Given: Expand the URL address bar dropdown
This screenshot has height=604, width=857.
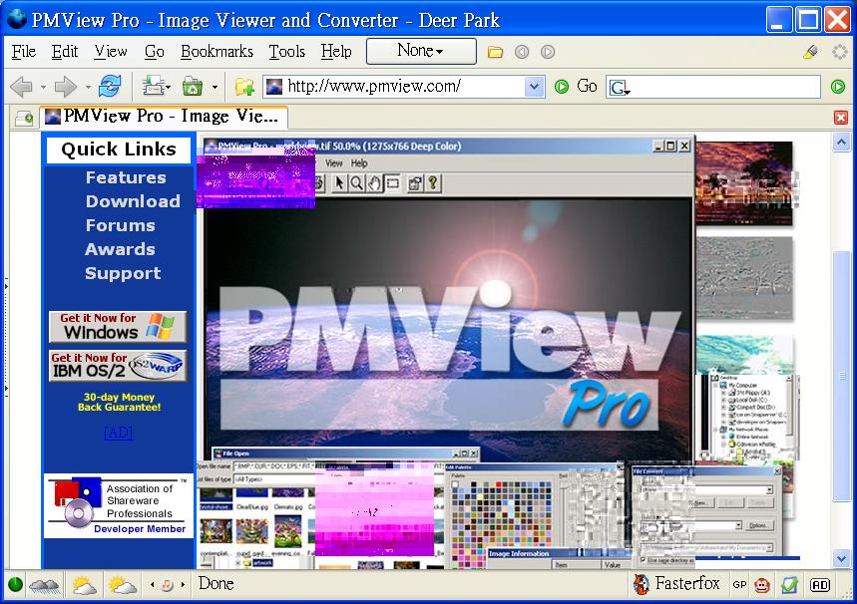Looking at the screenshot, I should 534,87.
